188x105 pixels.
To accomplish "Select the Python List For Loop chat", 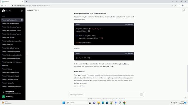I will click(10, 20).
